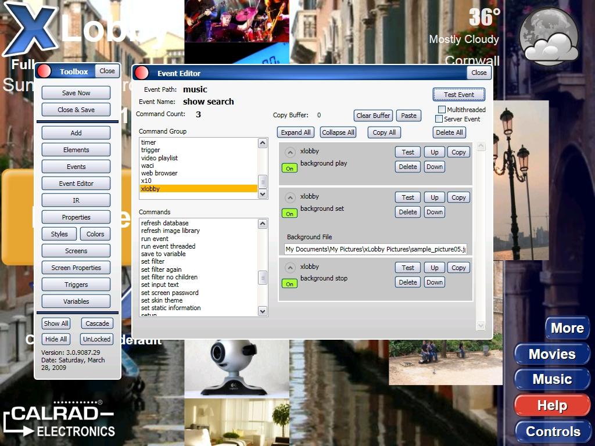Image resolution: width=595 pixels, height=446 pixels.
Task: Click the weather globe cloud icon
Action: (549, 37)
